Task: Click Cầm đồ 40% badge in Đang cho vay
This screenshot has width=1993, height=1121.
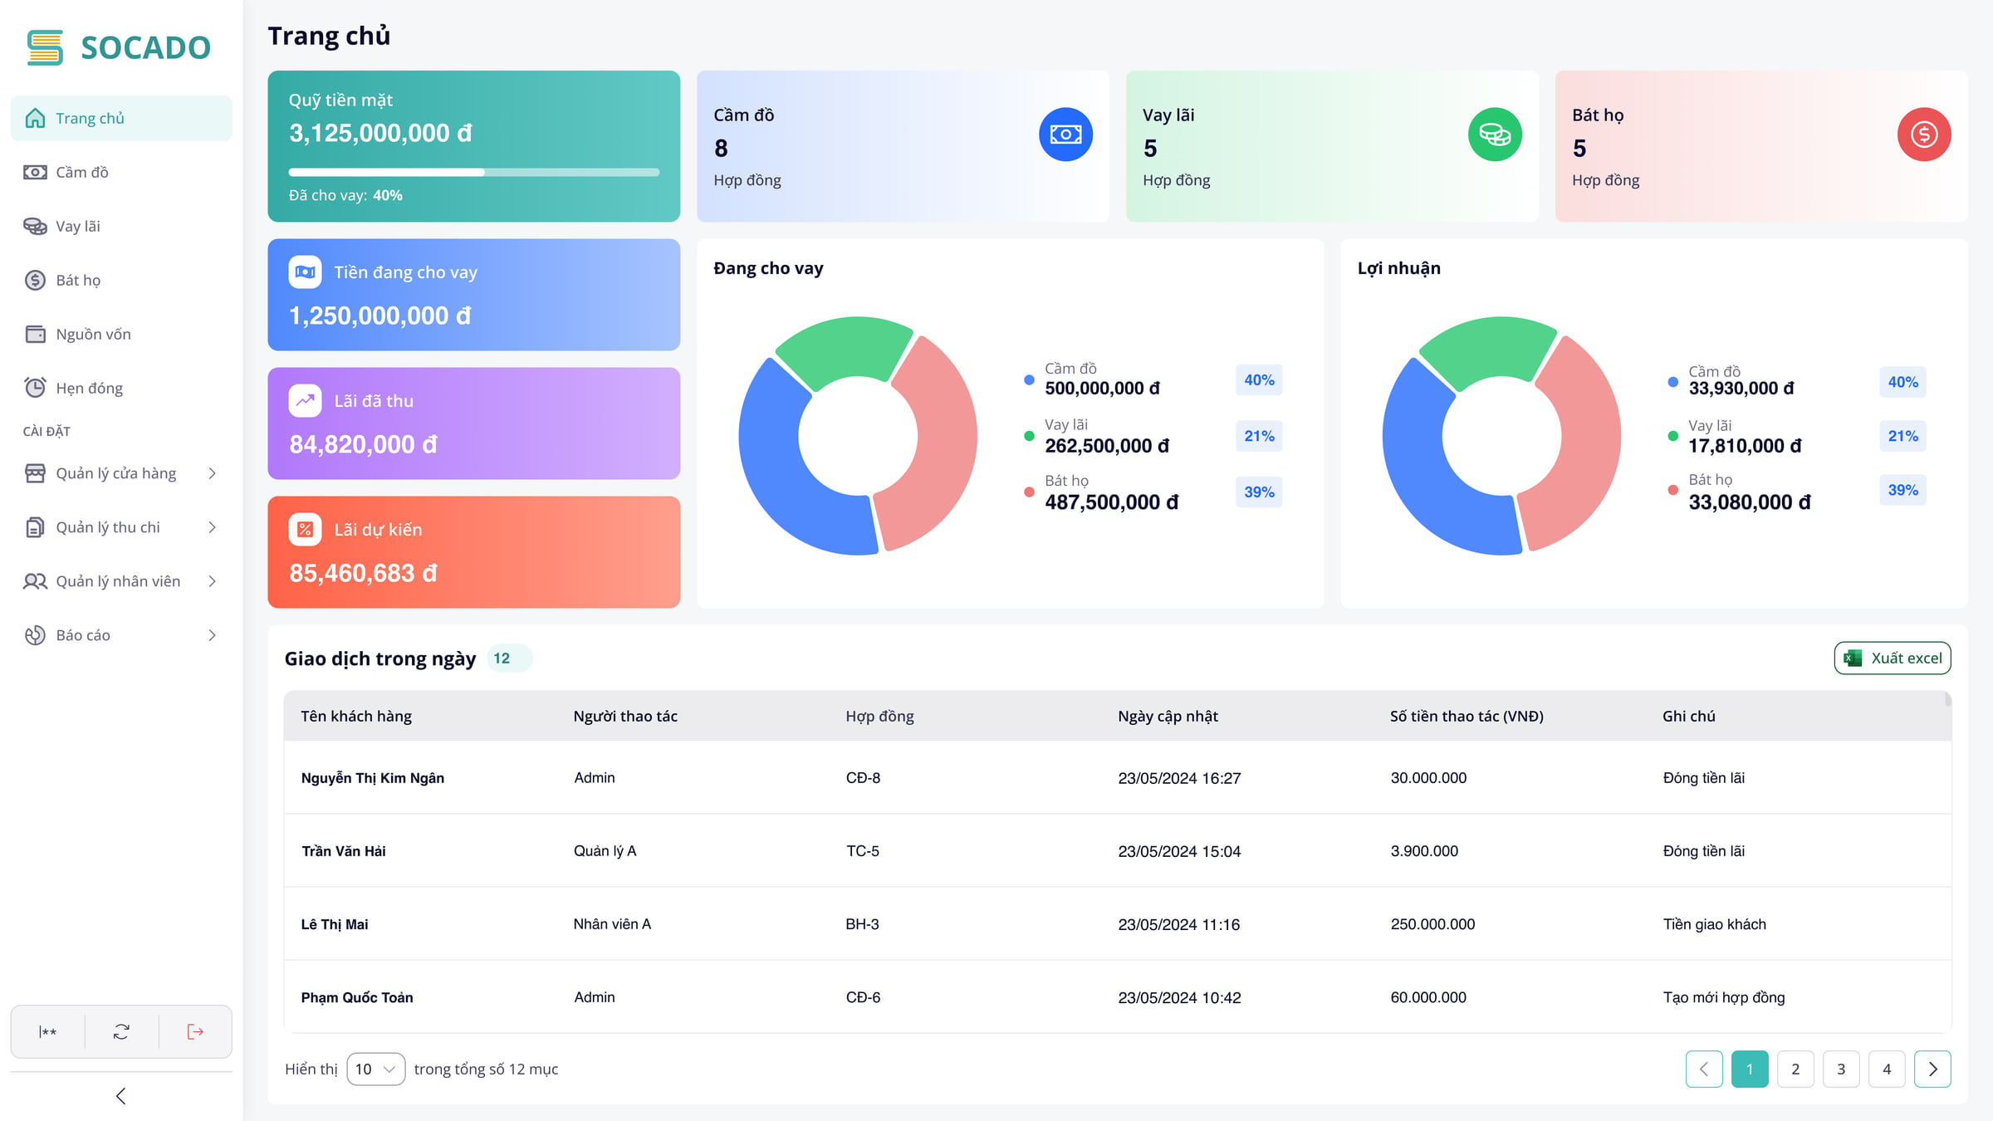Action: pos(1259,380)
